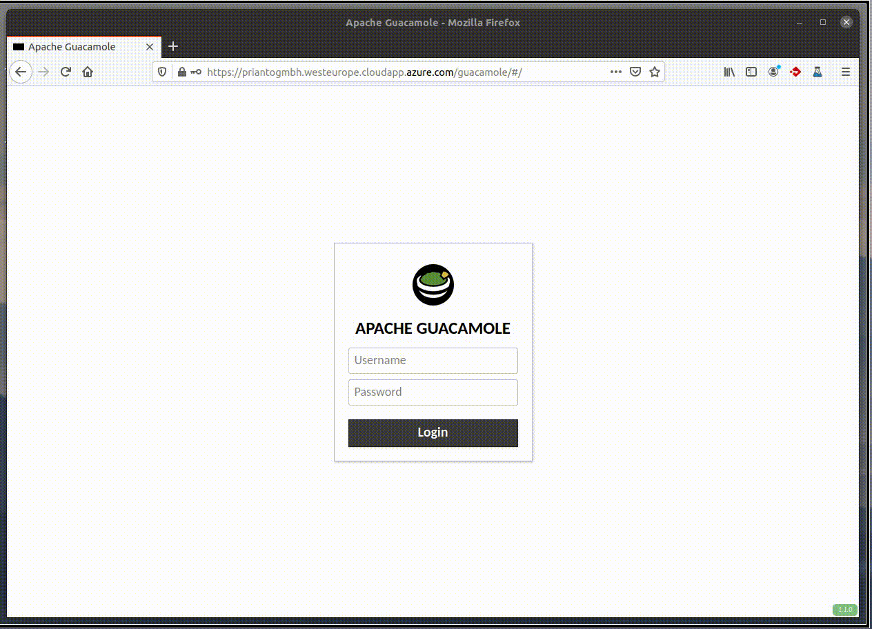Toggle the Firefox sidebar view

coord(751,72)
